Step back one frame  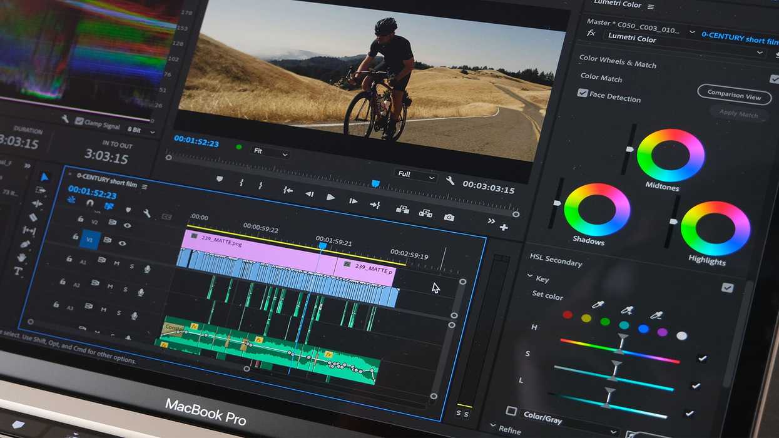pos(309,194)
